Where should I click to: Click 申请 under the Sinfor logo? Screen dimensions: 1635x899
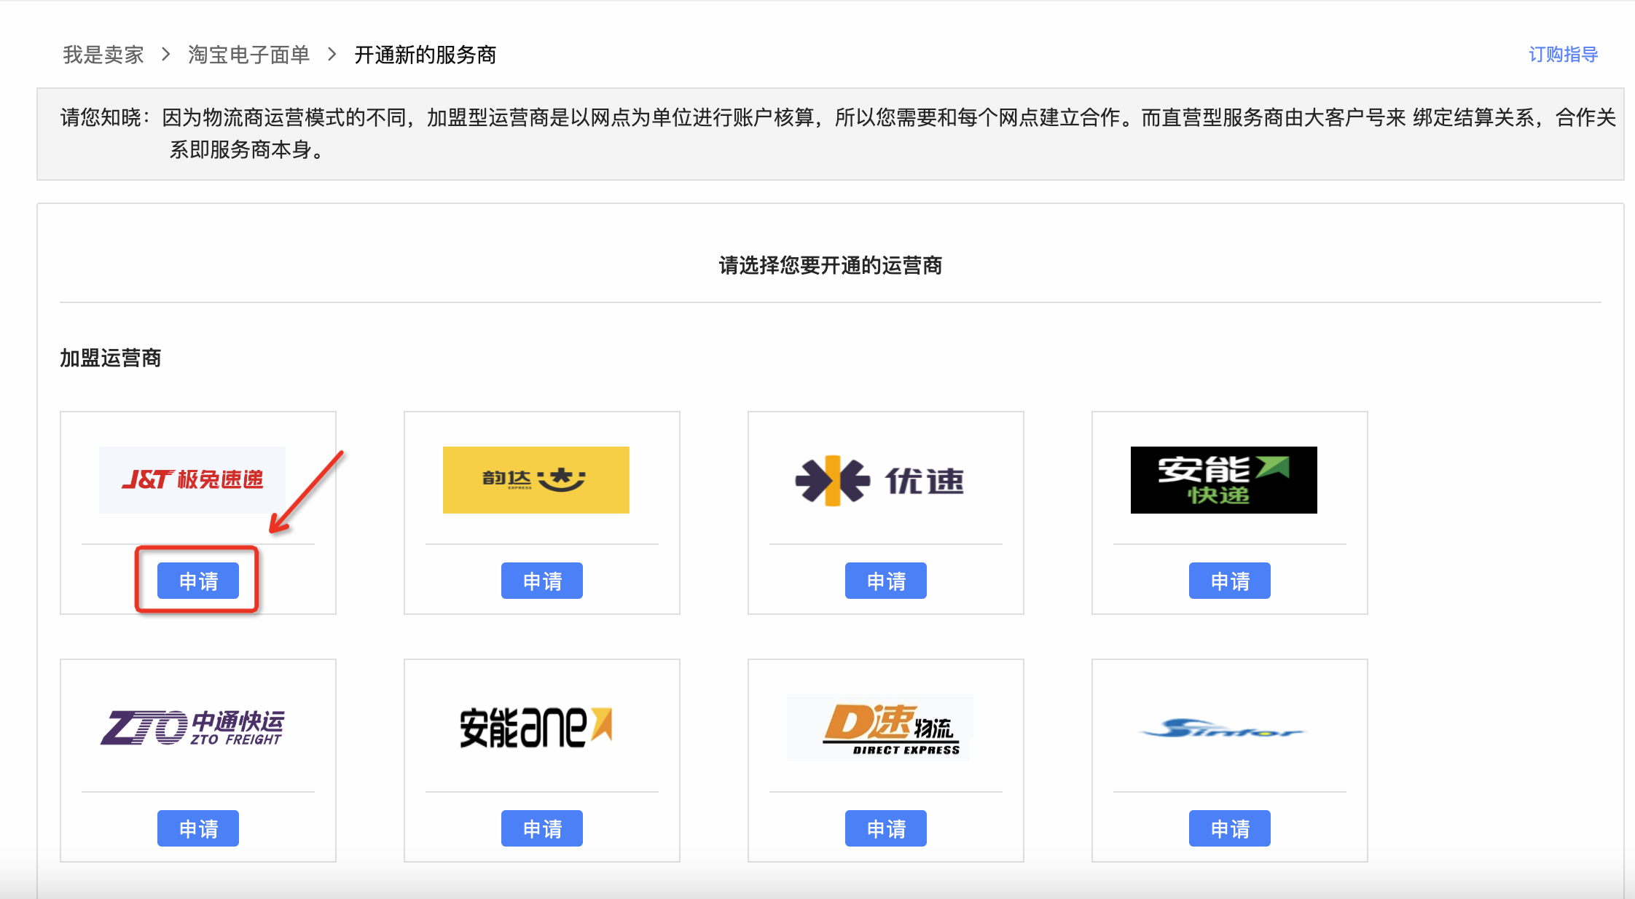click(1230, 828)
